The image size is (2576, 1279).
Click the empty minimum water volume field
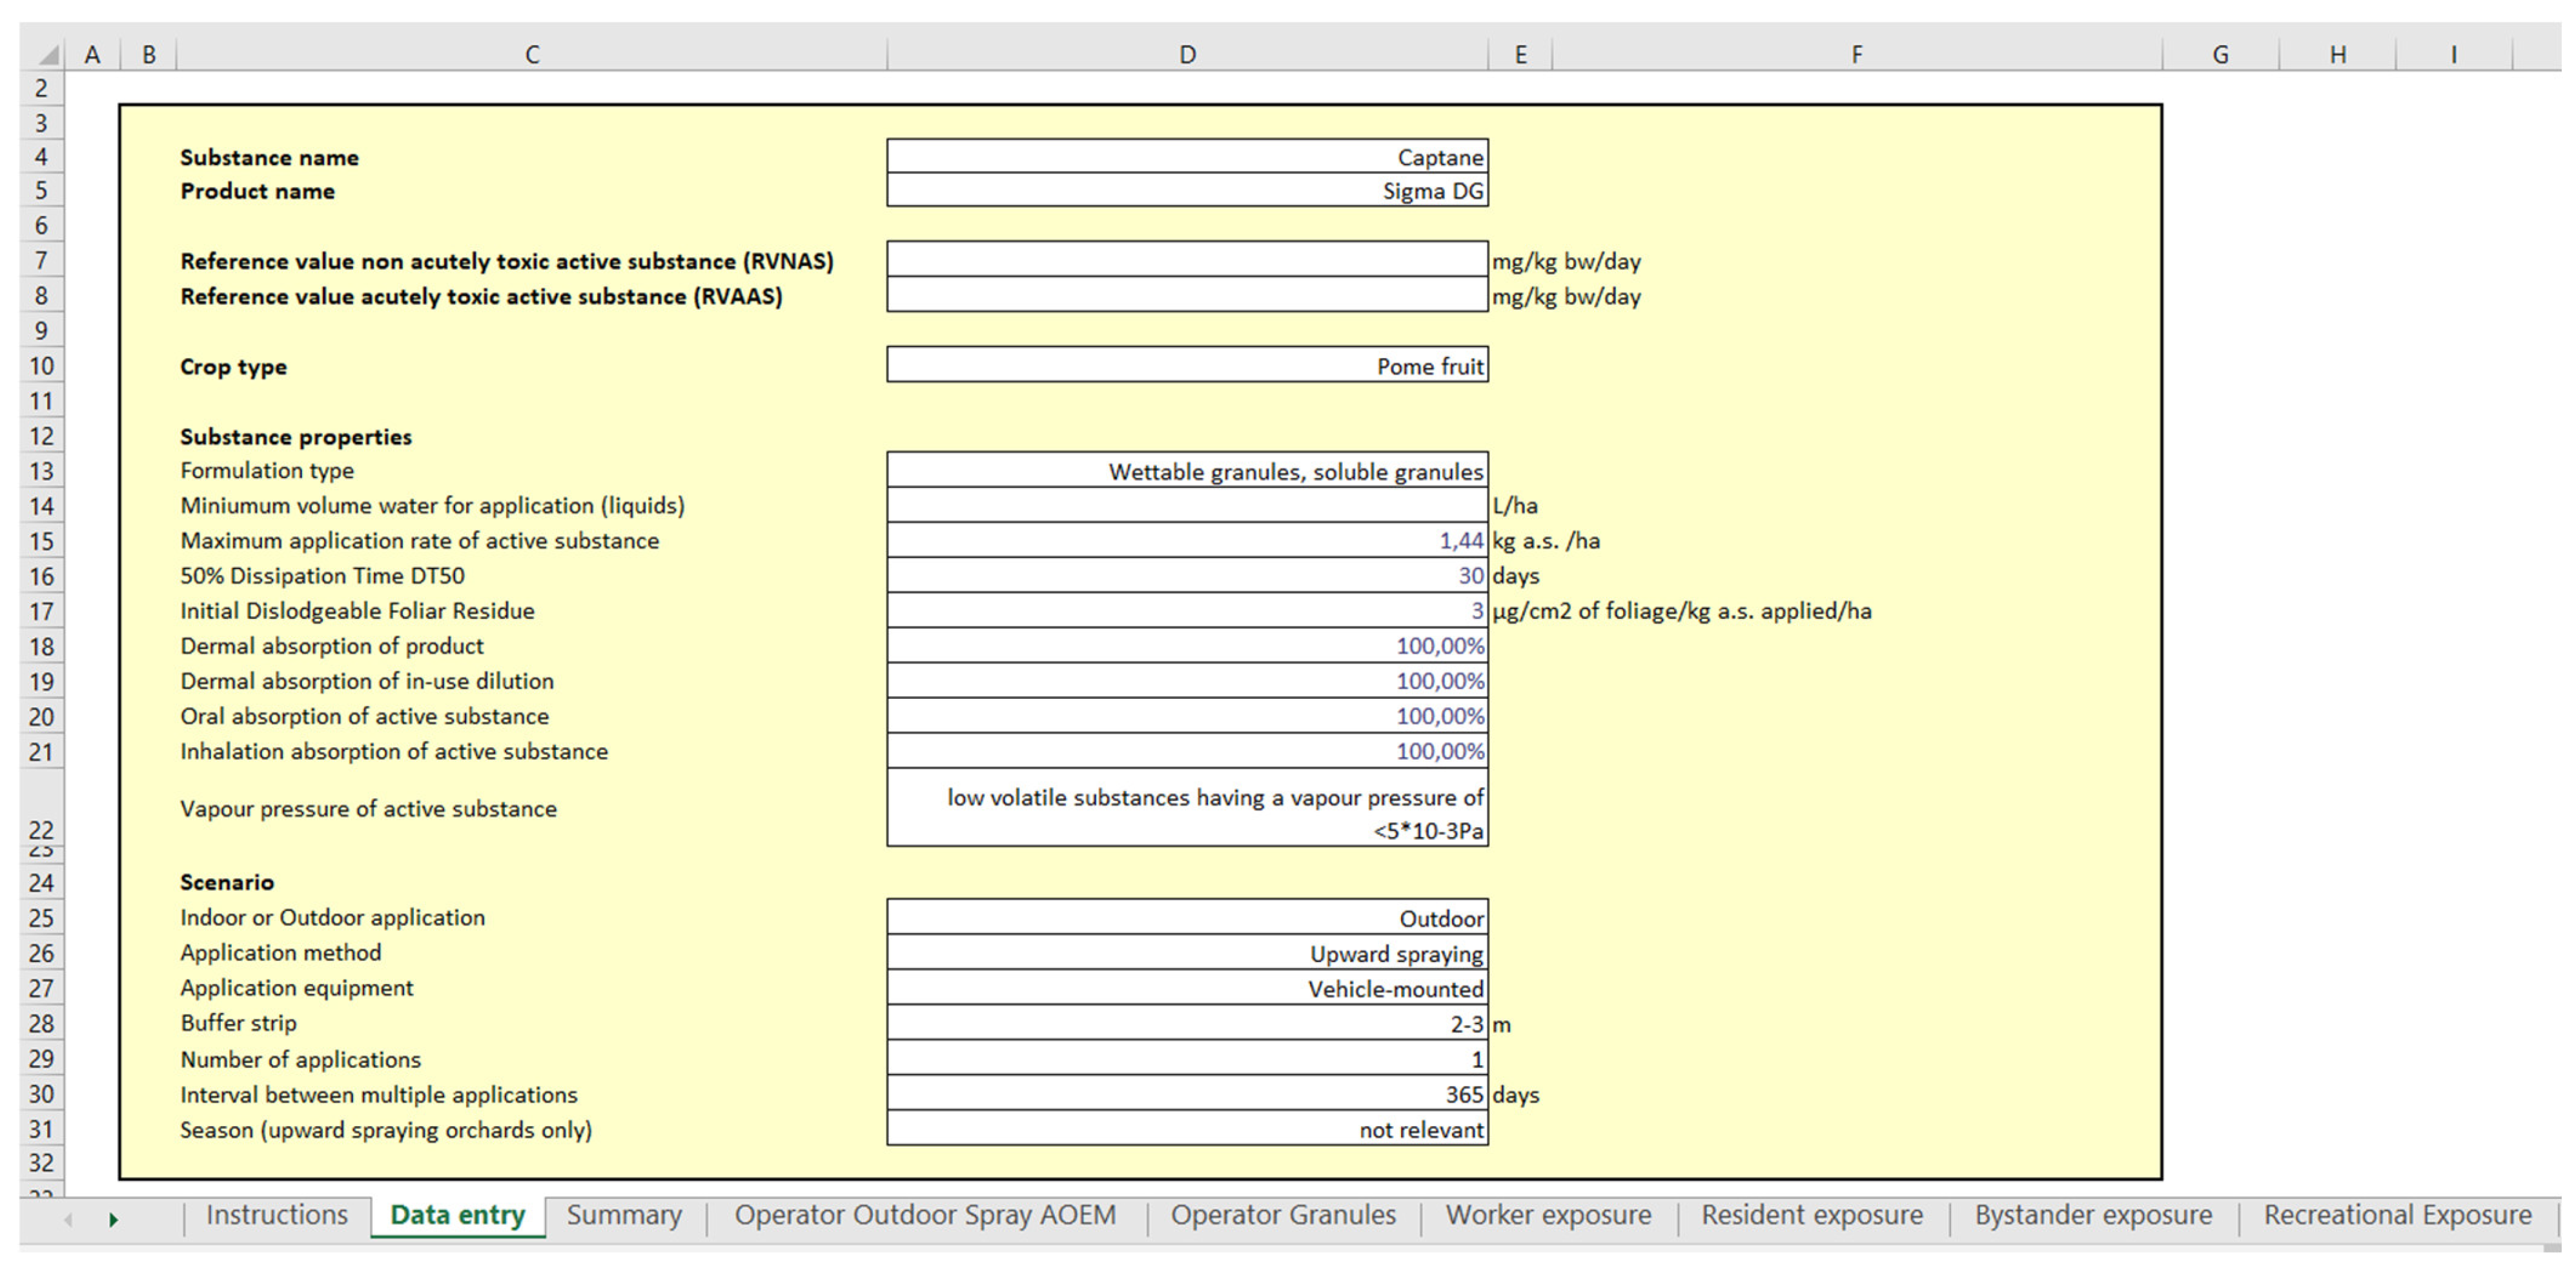click(x=1187, y=506)
